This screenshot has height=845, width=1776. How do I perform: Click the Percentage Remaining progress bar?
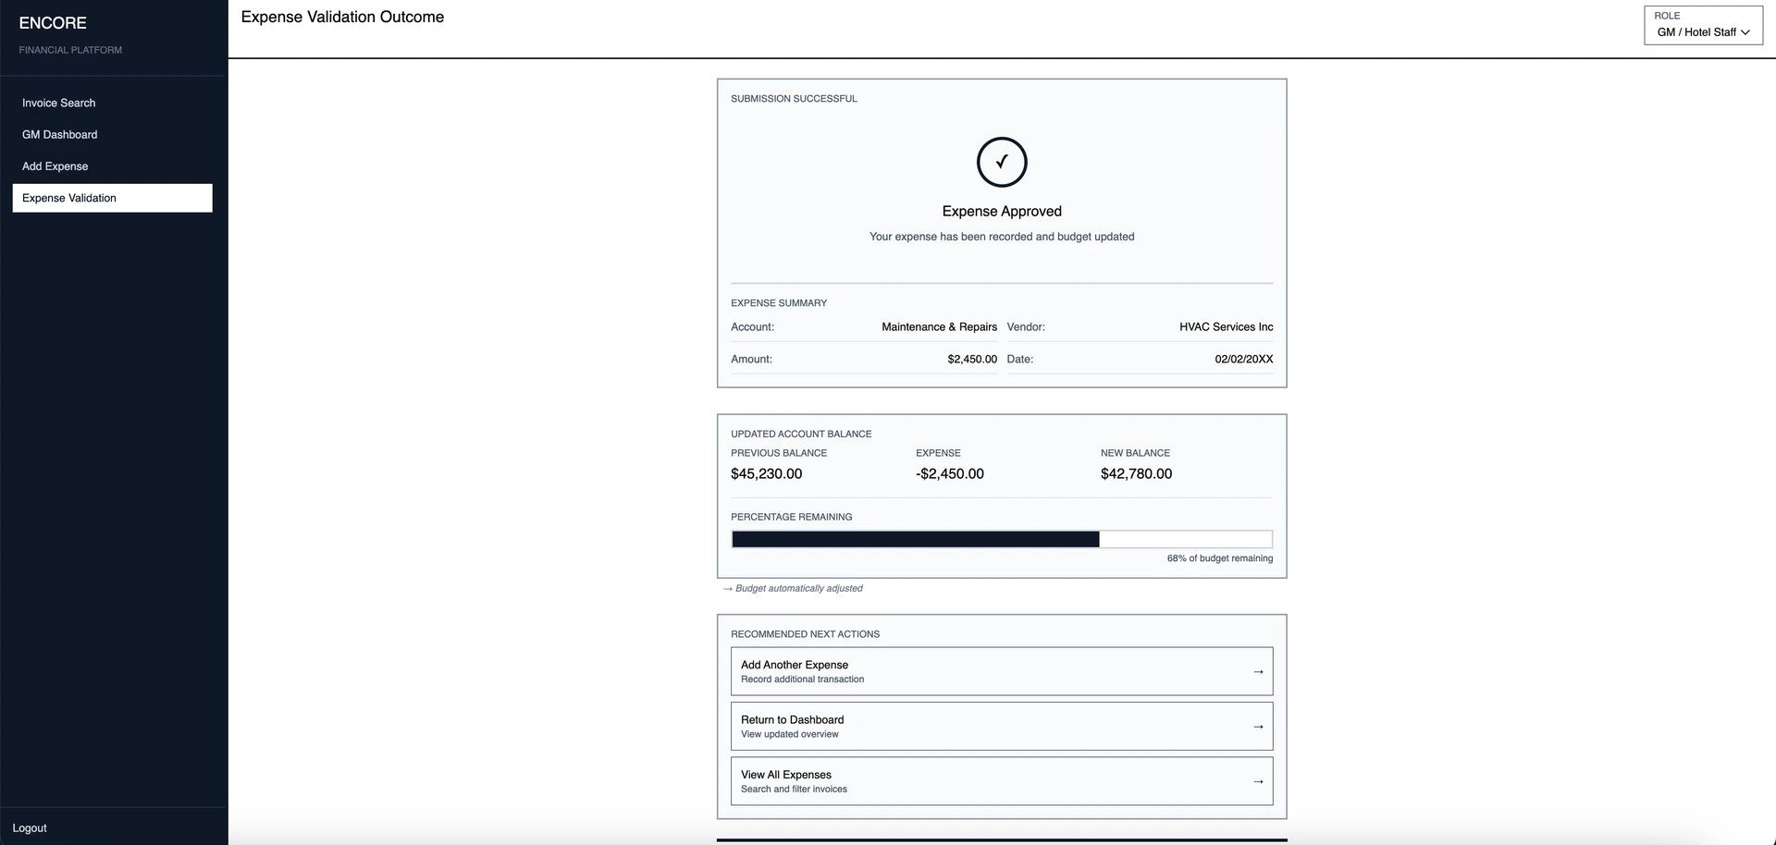click(x=1002, y=539)
